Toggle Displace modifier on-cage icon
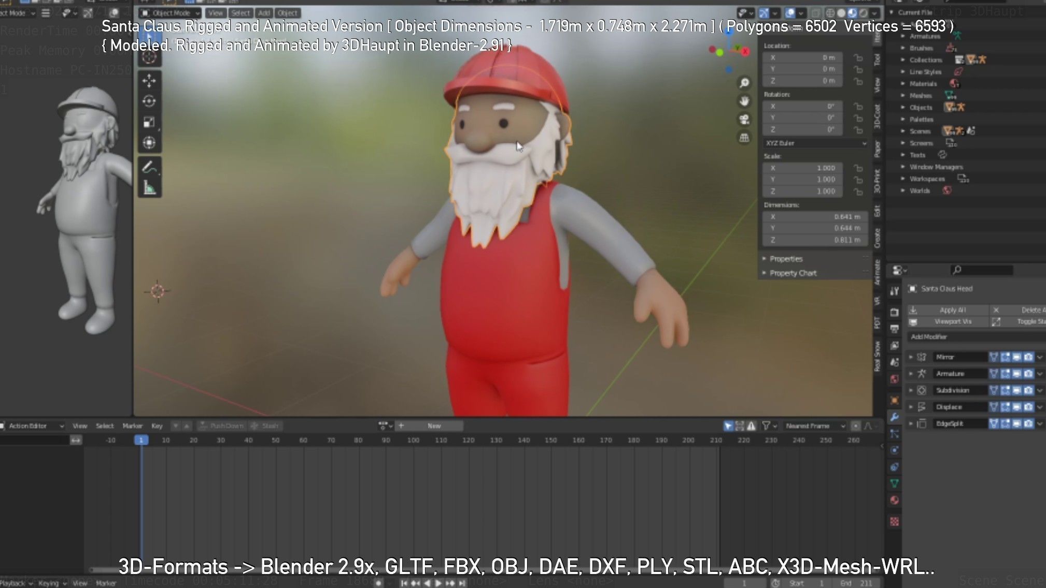This screenshot has height=588, width=1046. point(994,407)
